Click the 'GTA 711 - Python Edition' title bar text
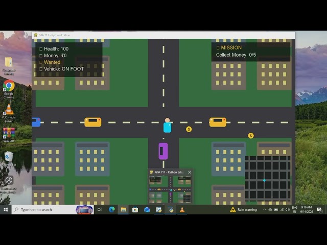 pos(55,35)
